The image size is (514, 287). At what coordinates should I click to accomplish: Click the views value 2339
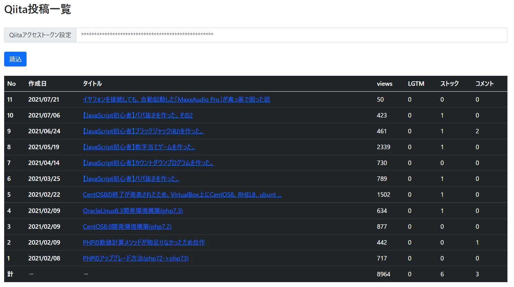[384, 147]
